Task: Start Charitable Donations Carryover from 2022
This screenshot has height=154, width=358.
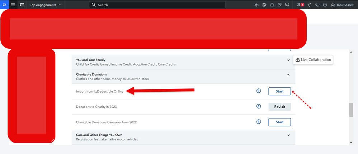Action: click(279, 122)
